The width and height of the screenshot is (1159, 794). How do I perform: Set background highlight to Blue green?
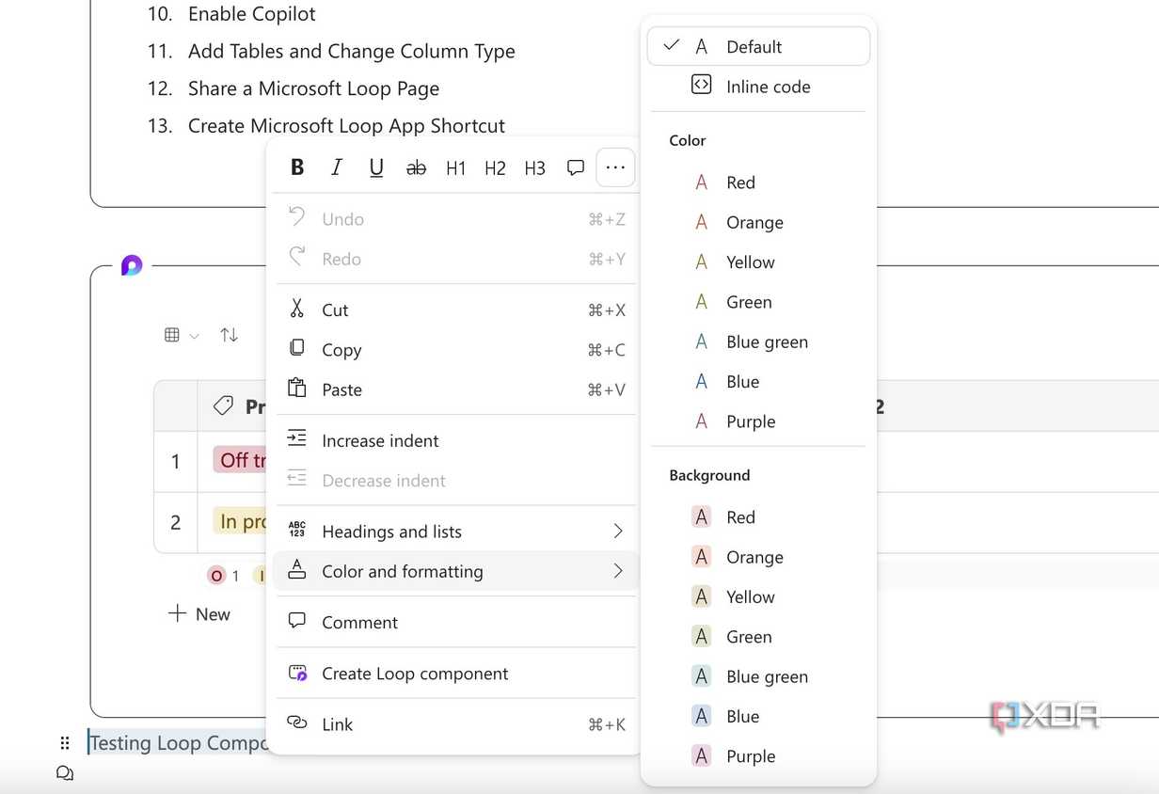[x=758, y=676]
